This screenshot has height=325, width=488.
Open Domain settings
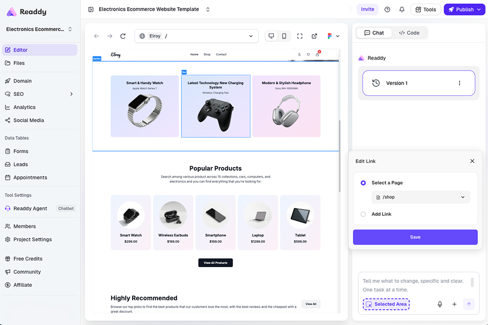pos(40,81)
